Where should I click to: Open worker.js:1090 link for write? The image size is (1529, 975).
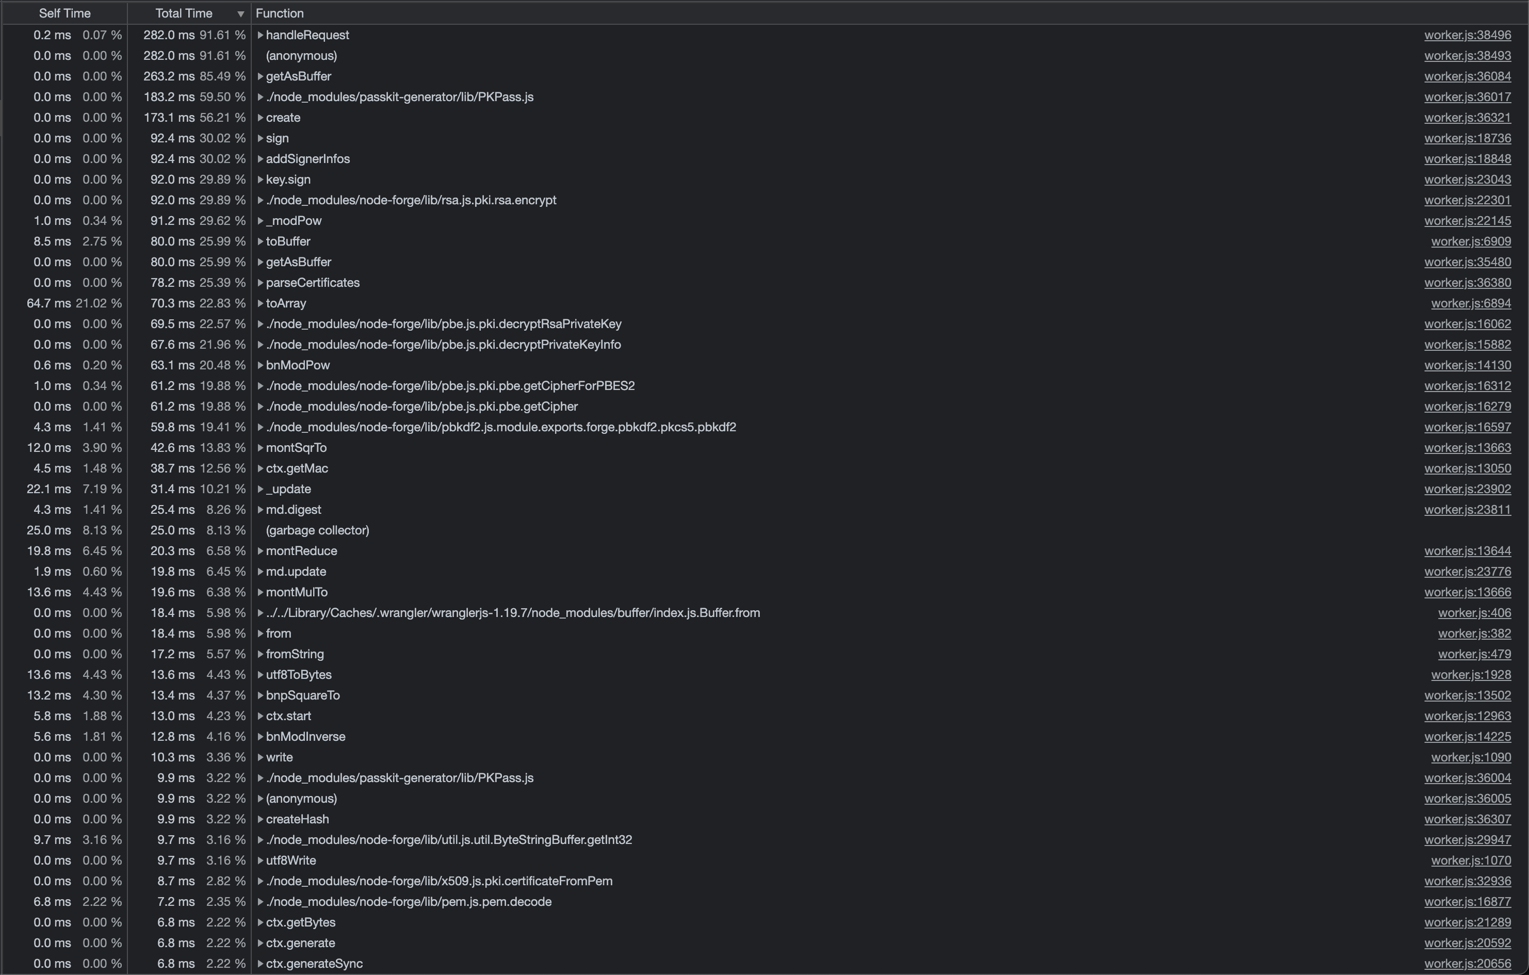coord(1471,757)
